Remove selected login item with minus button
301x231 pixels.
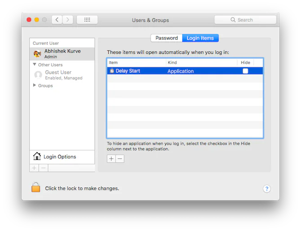tap(120, 159)
